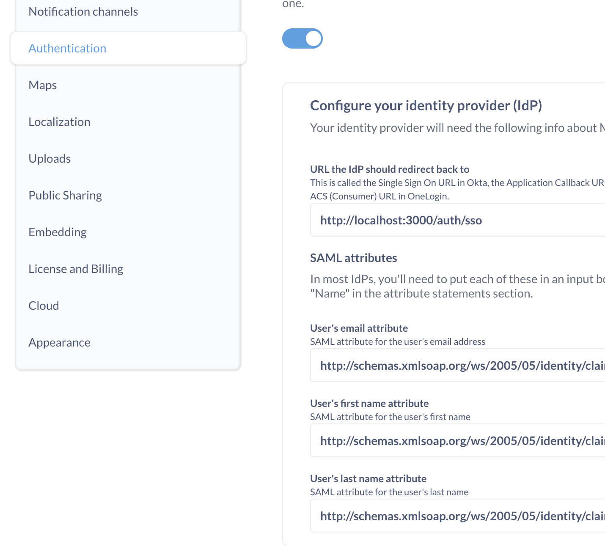The width and height of the screenshot is (605, 546).
Task: Click the localhost:3000/auth/sso redirect URL field
Action: pos(457,220)
